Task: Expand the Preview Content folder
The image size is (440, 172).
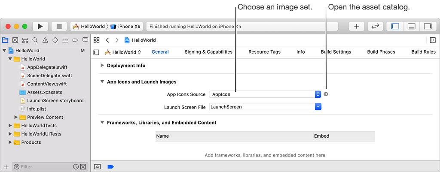Action: coord(16,117)
